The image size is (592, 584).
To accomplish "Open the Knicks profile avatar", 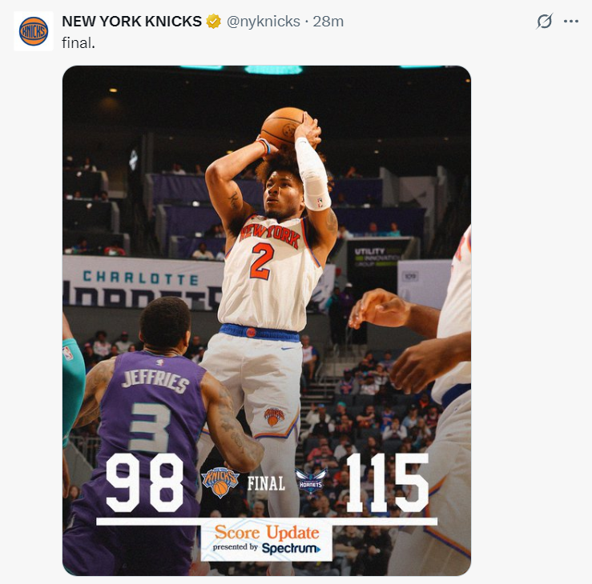I will (34, 31).
